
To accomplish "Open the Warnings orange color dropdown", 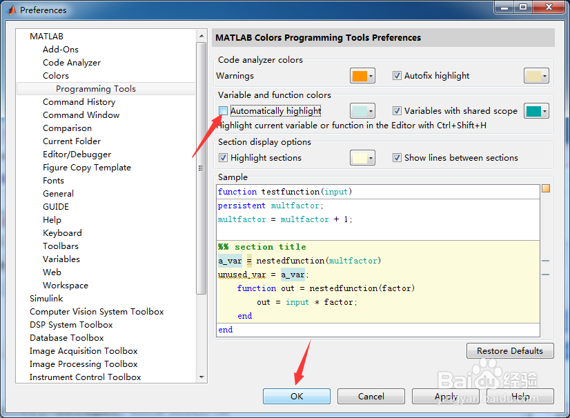I will pyautogui.click(x=362, y=76).
